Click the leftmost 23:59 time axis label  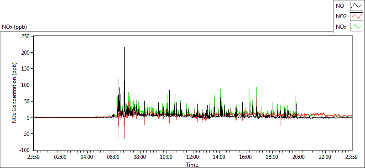pos(34,157)
